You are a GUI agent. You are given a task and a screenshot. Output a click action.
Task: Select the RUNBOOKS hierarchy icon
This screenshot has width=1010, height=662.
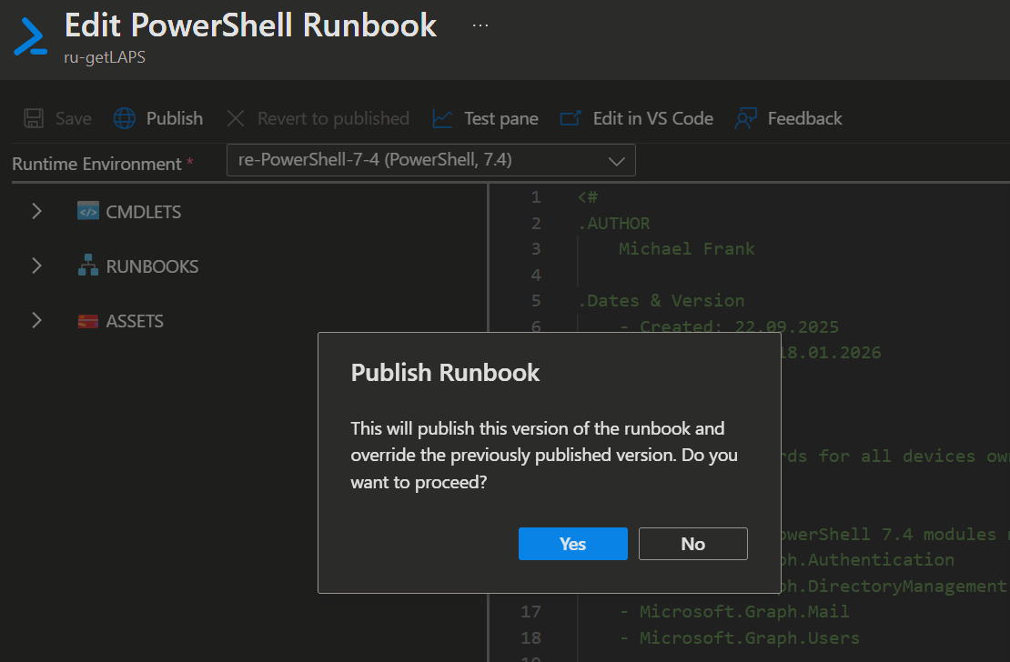coord(88,266)
